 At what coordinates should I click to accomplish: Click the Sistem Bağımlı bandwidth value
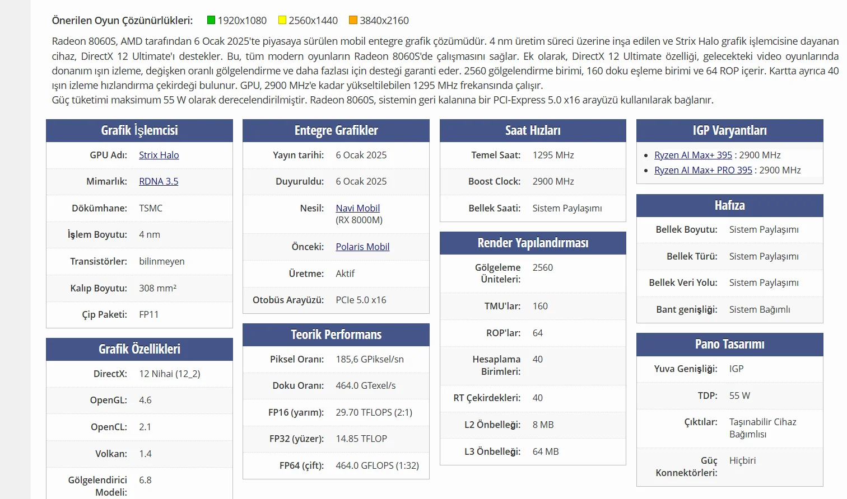click(x=760, y=309)
